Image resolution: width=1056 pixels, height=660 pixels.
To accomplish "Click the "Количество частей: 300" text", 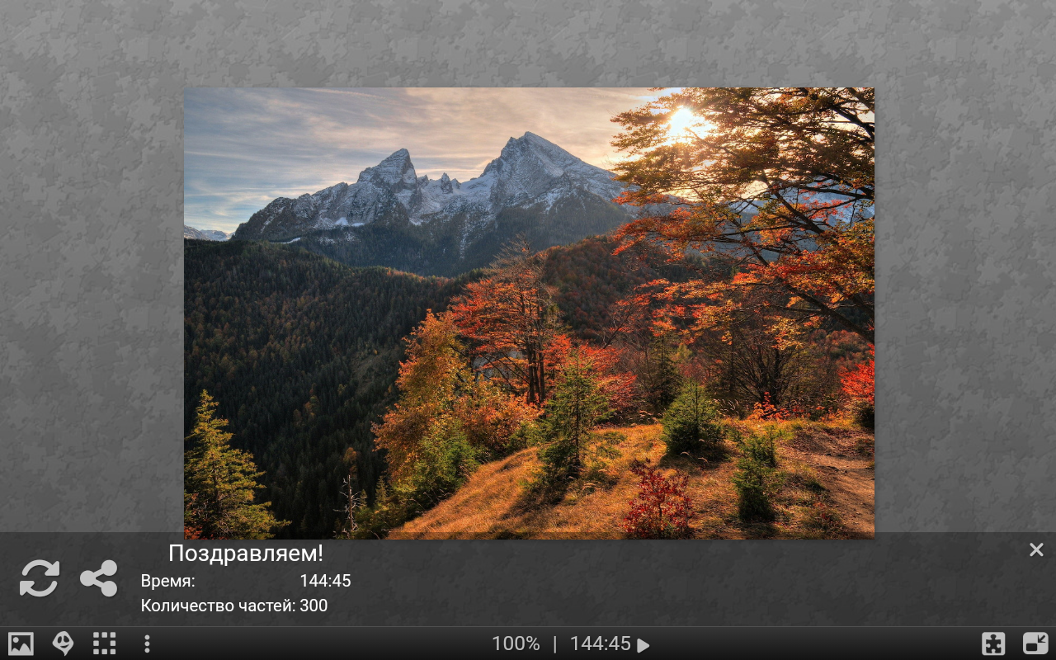I will (x=234, y=606).
